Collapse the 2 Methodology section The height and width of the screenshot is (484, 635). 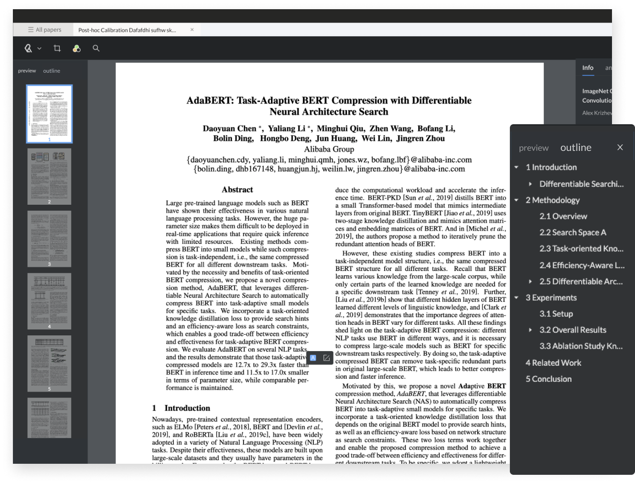(x=516, y=200)
